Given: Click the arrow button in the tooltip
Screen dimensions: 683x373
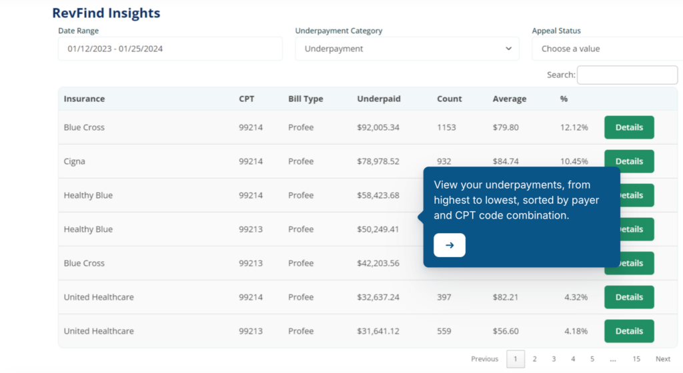Looking at the screenshot, I should click(449, 245).
